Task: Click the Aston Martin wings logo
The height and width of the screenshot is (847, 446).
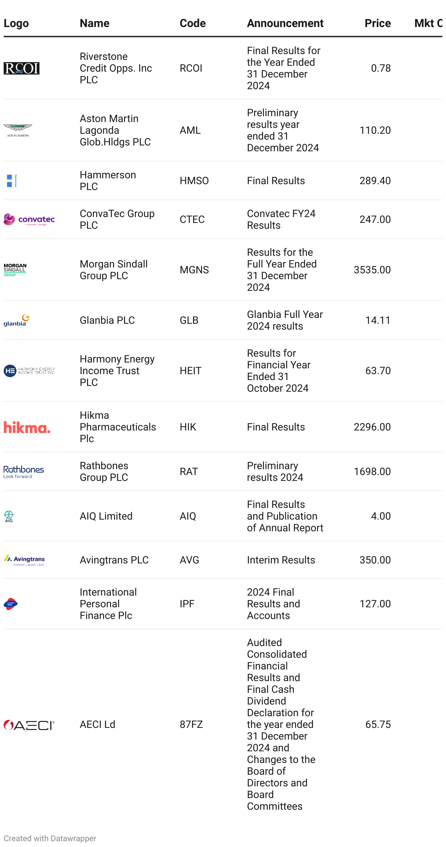Action: (x=18, y=130)
